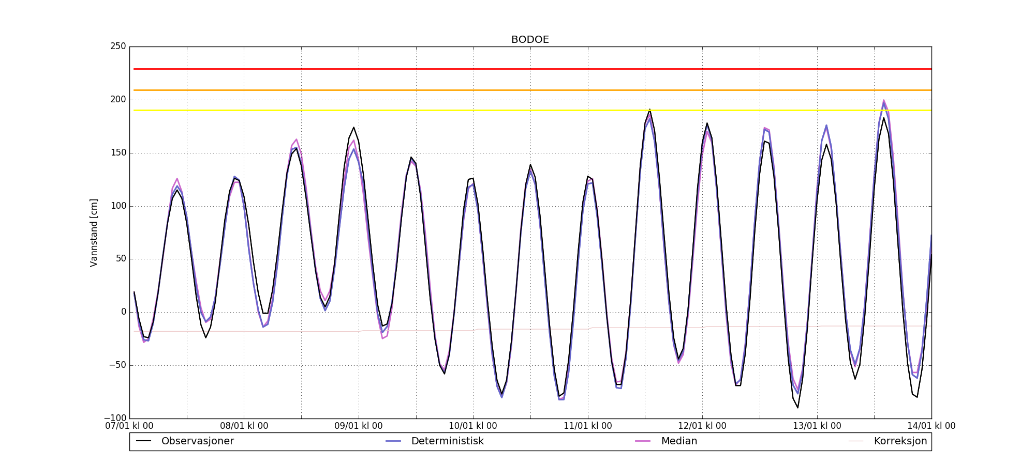
Task: Click the highest median peak near 200 cm
Action: point(883,101)
